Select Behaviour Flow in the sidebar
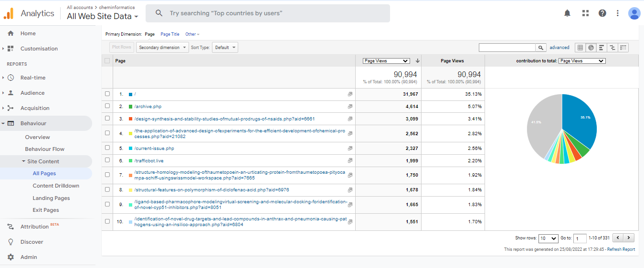This screenshot has width=644, height=268. pos(45,149)
